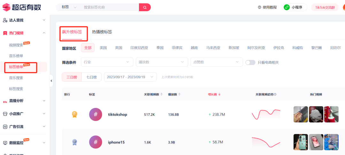Expand the 小店推广 menu chevron
Image resolution: width=345 pixels, height=155 pixels.
tap(44, 114)
